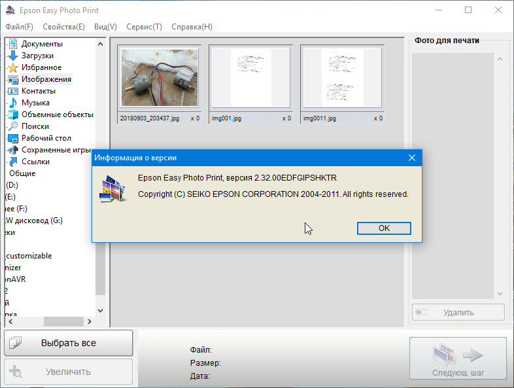Select drive (E:) in the folder tree
This screenshot has height=388, width=514.
(10, 197)
